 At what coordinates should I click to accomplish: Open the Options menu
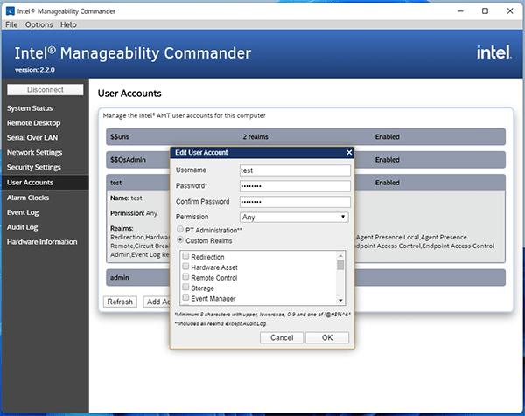pos(39,25)
